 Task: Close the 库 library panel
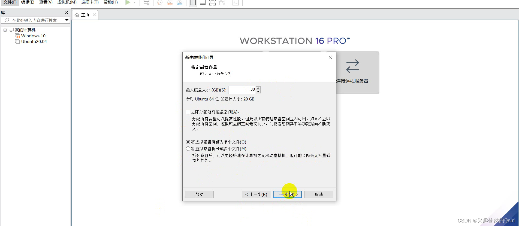[67, 13]
